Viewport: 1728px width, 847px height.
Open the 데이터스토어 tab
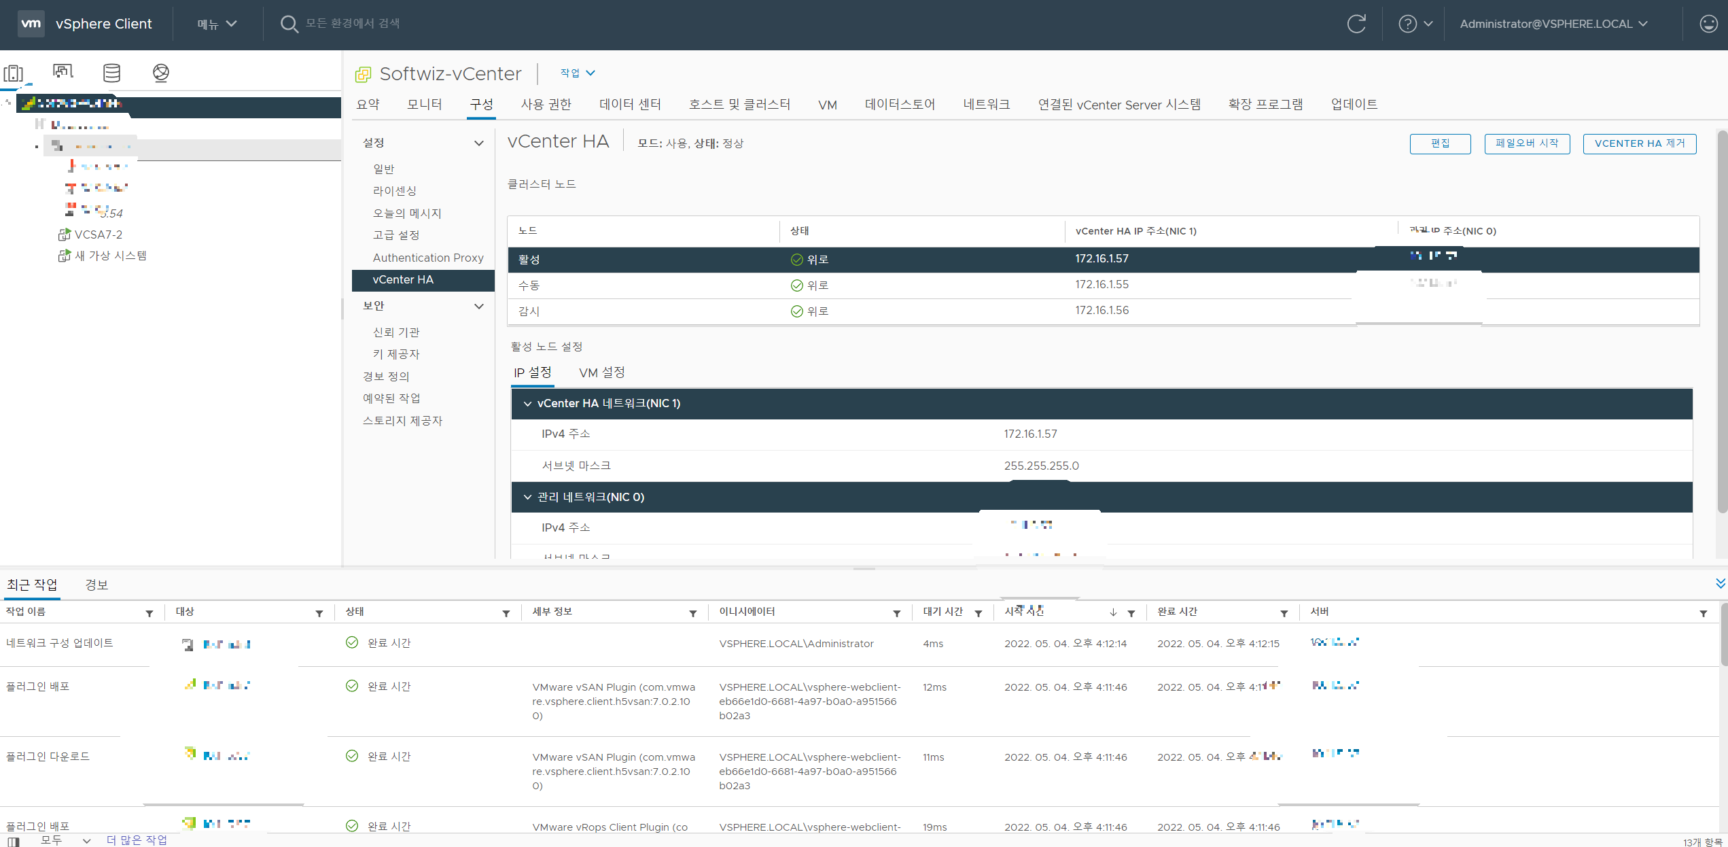pyautogui.click(x=900, y=104)
